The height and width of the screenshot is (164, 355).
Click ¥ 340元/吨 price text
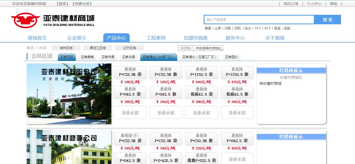coord(130,82)
